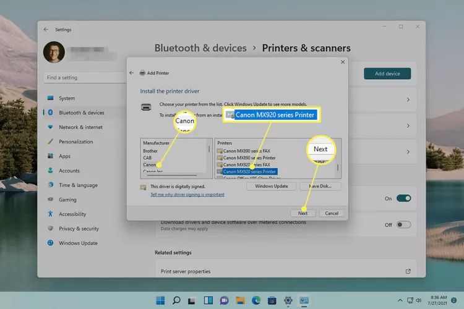Viewport: 464px width, 309px height.
Task: Go back using Add Printer dialog back arrow
Action: (x=131, y=73)
